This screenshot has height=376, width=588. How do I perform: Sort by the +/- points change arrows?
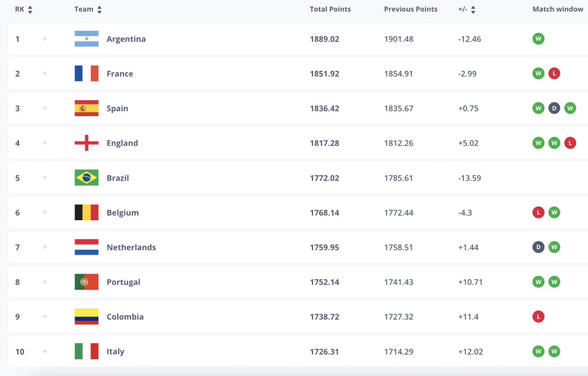pyautogui.click(x=473, y=10)
